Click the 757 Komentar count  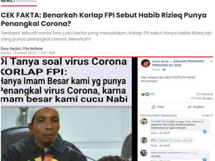click(x=204, y=94)
